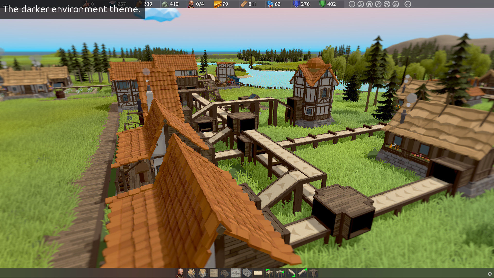
Task: Expand the three-dots more options menu
Action: (x=408, y=4)
